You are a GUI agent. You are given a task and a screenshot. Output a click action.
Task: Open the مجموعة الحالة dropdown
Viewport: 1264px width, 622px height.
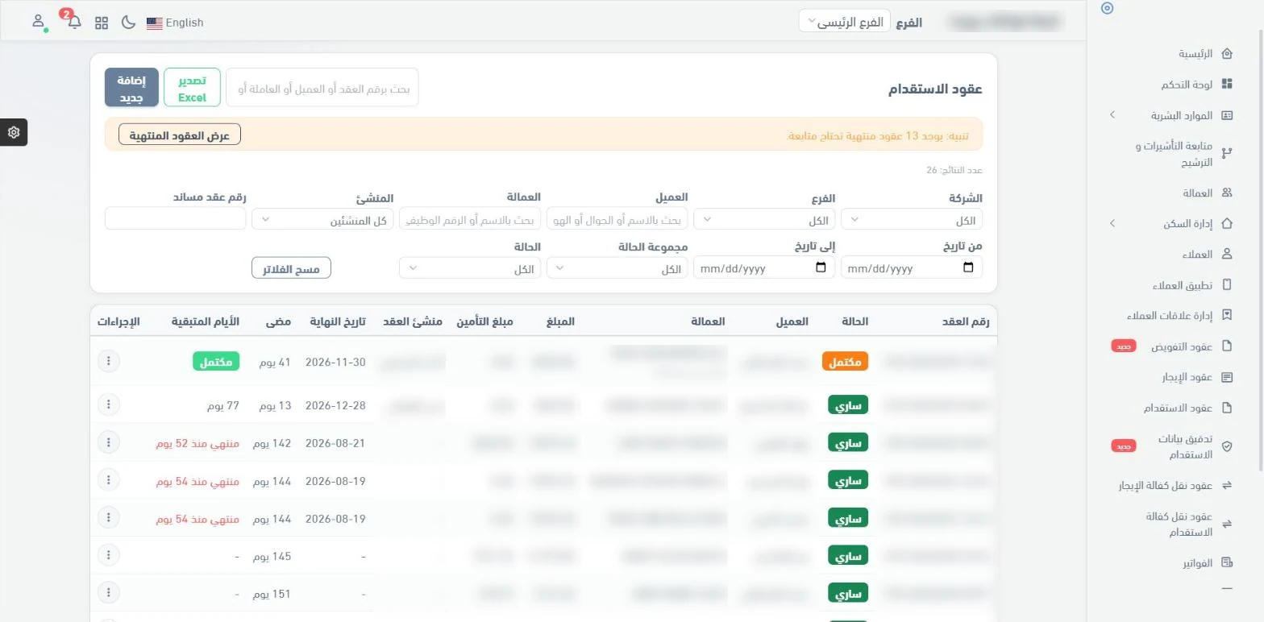coord(617,267)
